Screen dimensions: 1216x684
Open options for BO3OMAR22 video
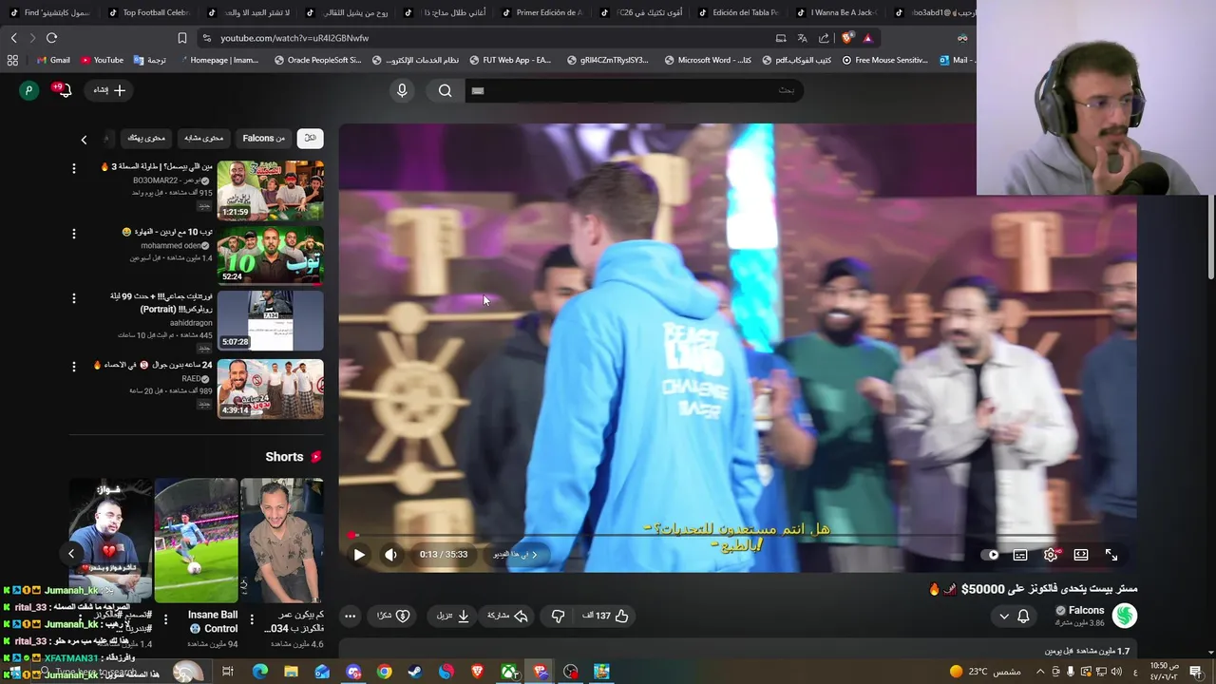[x=74, y=168]
